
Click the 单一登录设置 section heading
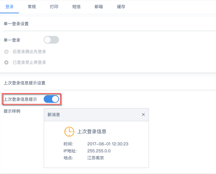[16, 24]
